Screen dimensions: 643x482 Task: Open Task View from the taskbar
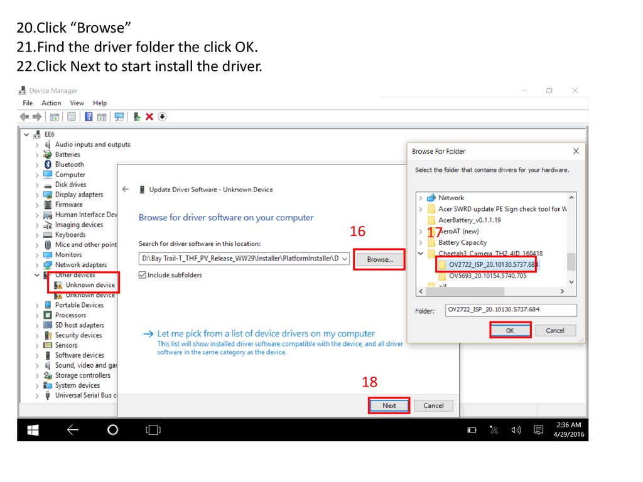(153, 429)
